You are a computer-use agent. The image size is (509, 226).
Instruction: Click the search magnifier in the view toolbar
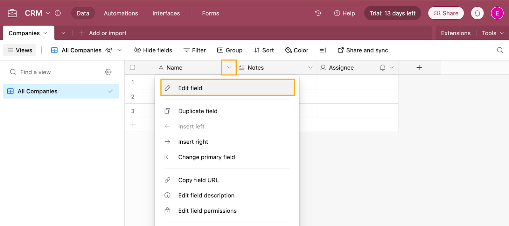click(500, 50)
